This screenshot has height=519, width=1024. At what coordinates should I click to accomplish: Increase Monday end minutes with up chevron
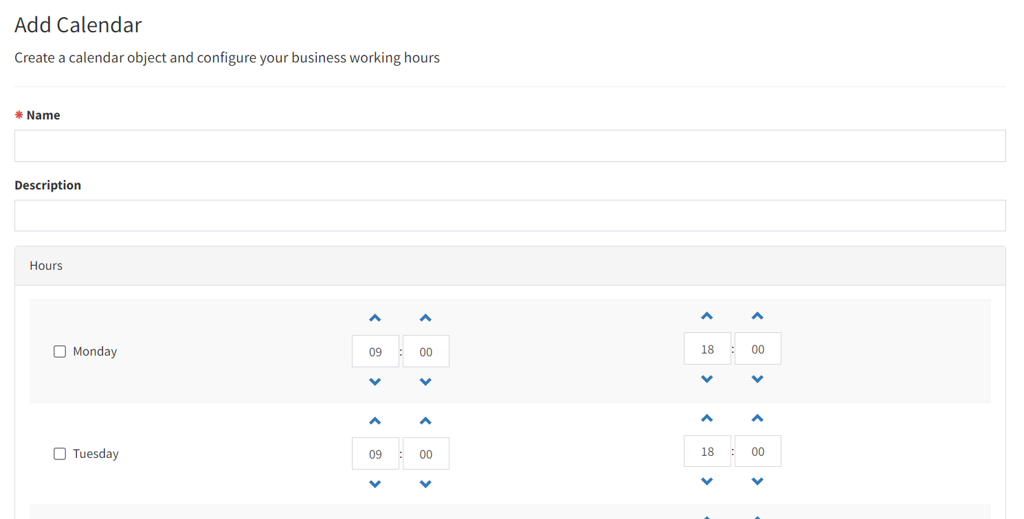click(x=757, y=316)
